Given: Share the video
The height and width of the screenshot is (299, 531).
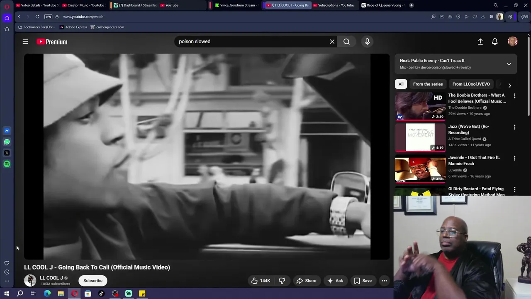Looking at the screenshot, I should [x=306, y=281].
